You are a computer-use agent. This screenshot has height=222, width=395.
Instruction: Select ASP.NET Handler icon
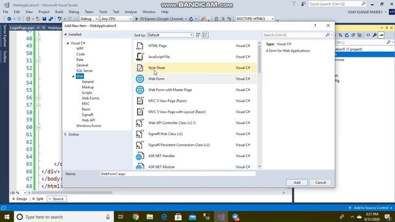coord(140,156)
